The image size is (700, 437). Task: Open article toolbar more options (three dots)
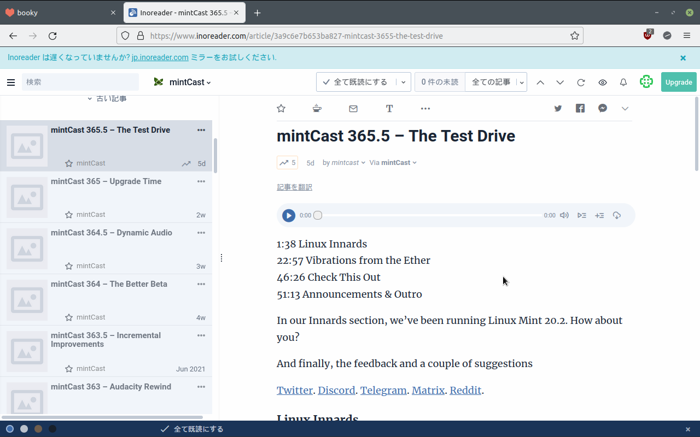425,109
